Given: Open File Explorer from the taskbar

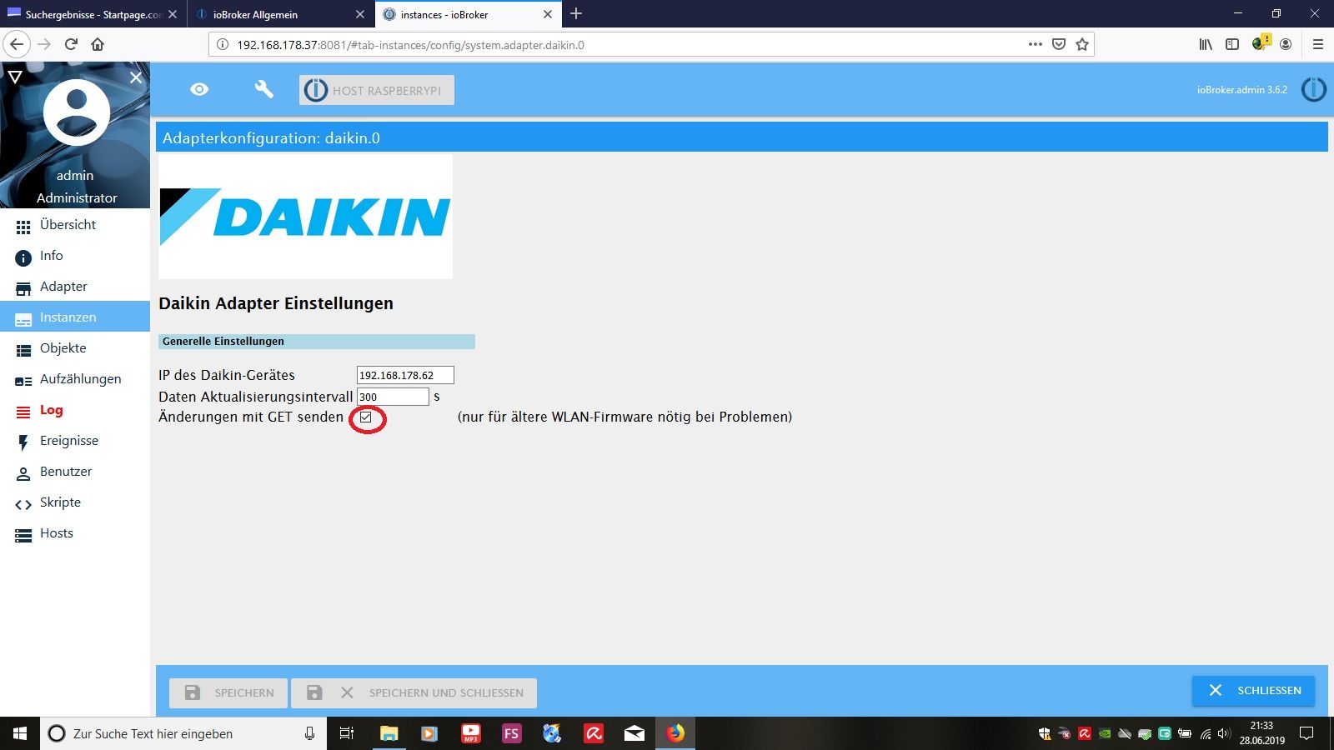Looking at the screenshot, I should pyautogui.click(x=389, y=733).
